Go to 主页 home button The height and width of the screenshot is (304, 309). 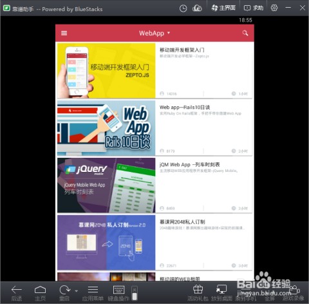pos(40,293)
